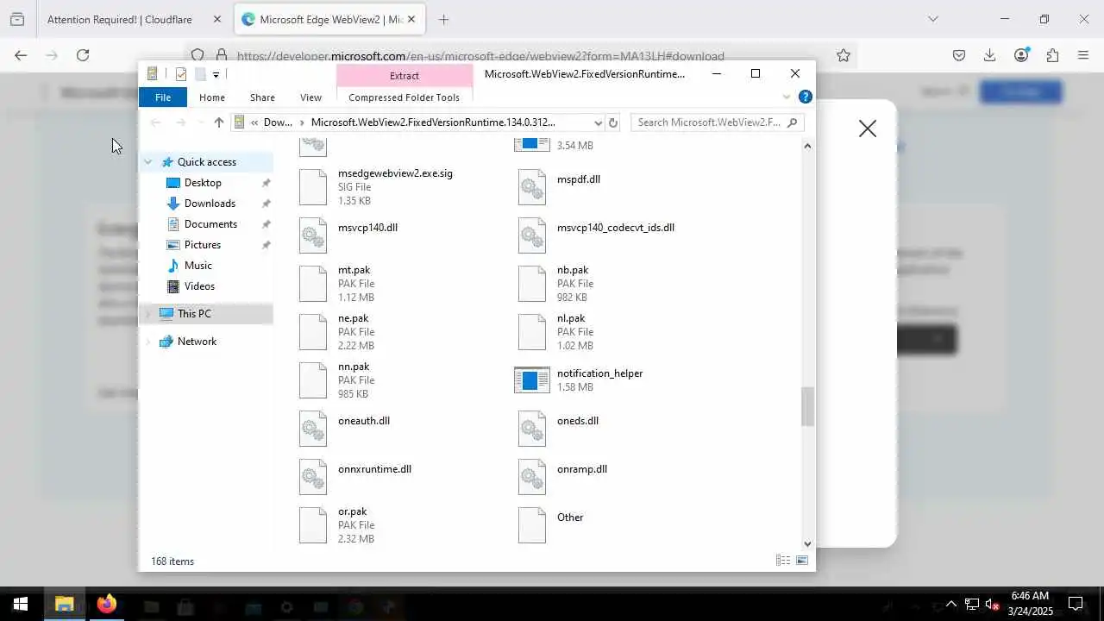The width and height of the screenshot is (1104, 621).
Task: Open a new Firefox tab
Action: point(443,19)
